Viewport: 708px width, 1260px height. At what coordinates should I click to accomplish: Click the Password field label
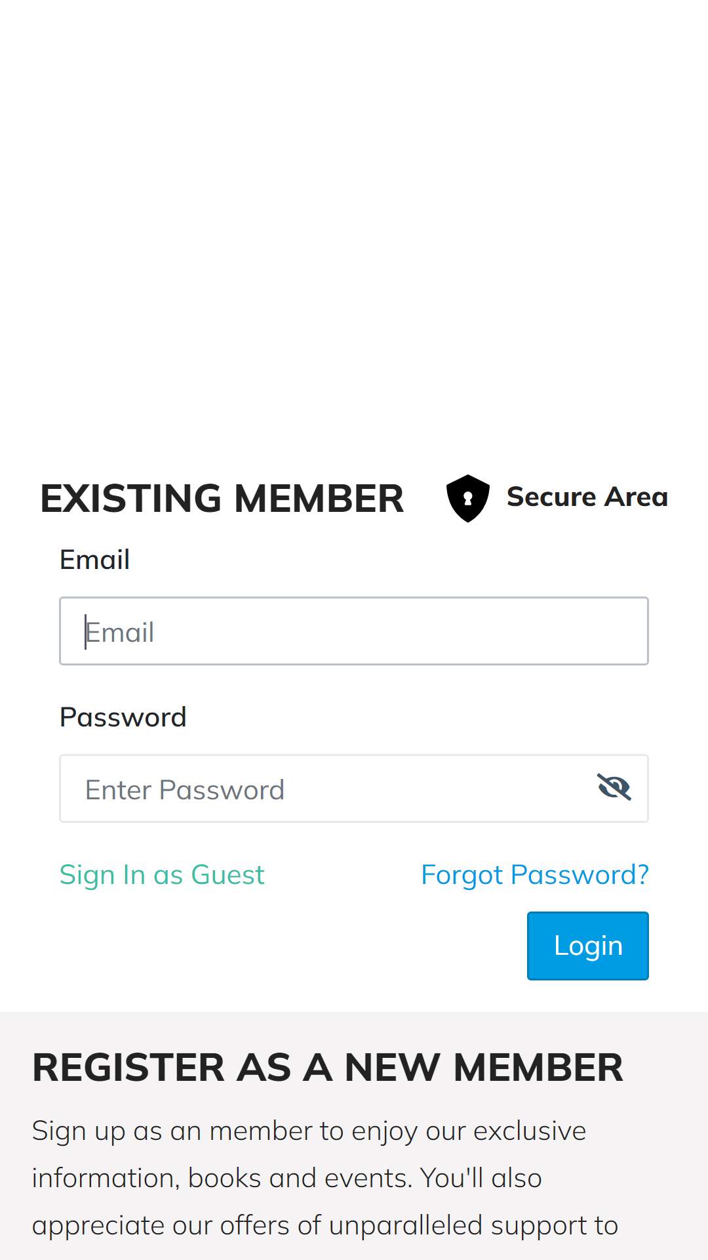[x=123, y=717]
